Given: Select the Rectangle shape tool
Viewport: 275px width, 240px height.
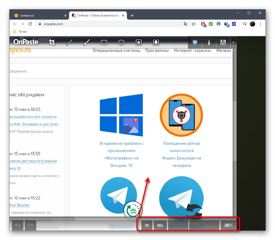Looking at the screenshot, I should coord(104,42).
